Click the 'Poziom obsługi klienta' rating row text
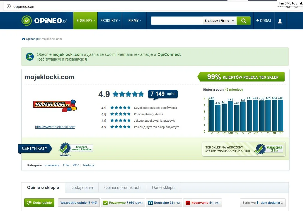This screenshot has height=211, width=303. (149, 114)
